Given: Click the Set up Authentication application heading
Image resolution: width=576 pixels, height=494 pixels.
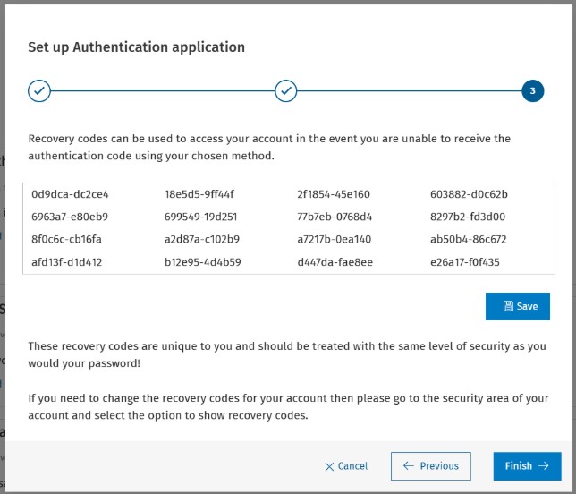Looking at the screenshot, I should click(x=136, y=47).
